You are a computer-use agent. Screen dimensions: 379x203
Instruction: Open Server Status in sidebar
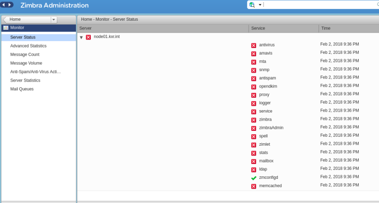[x=38, y=37]
